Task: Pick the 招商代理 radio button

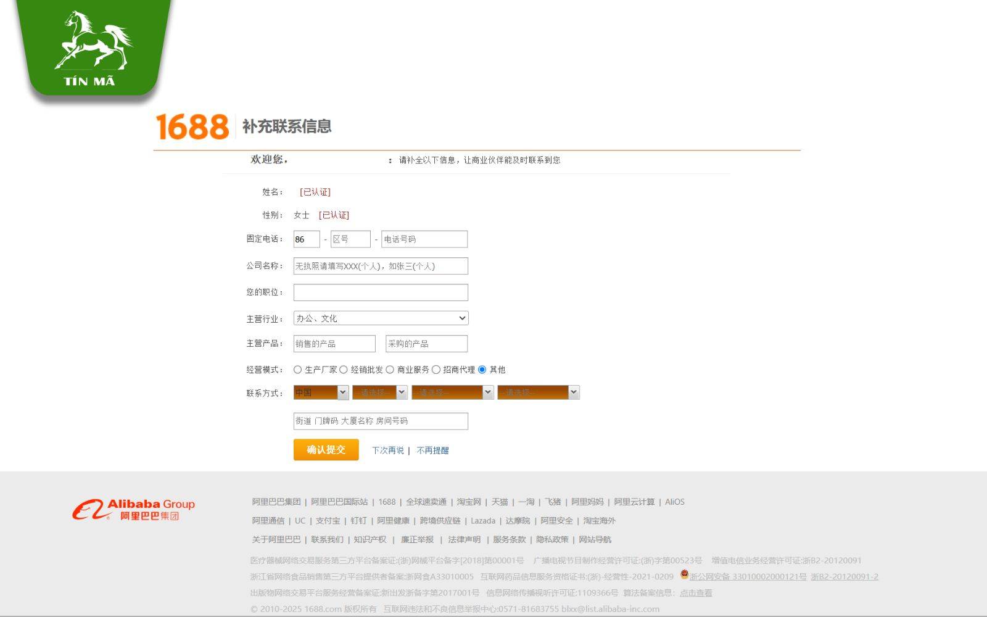Action: 436,370
